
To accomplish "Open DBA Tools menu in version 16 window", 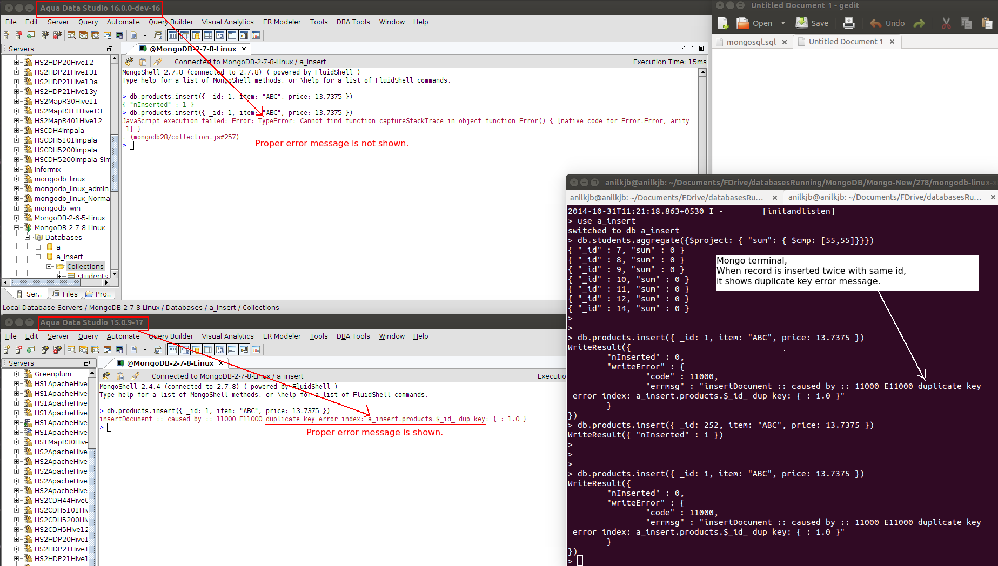I will click(x=353, y=22).
